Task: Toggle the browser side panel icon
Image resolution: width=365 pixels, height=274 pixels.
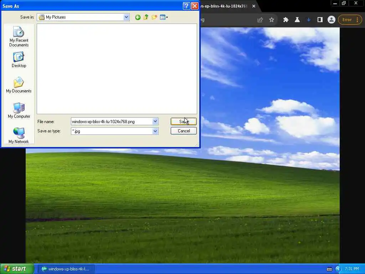Action: point(320,20)
